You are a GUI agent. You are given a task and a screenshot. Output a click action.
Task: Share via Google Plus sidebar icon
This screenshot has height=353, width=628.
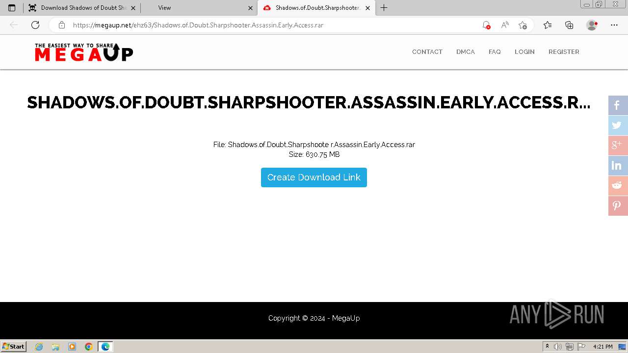tap(618, 146)
